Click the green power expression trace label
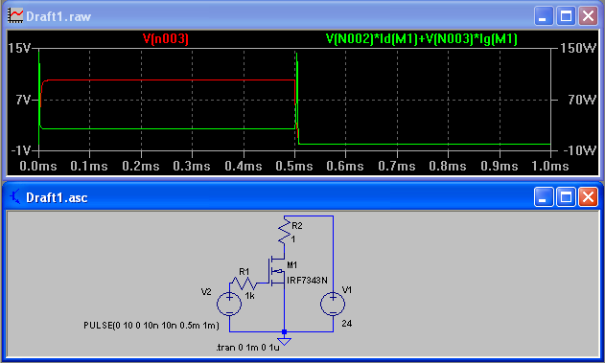Viewport: 605px width, 363px height. point(421,38)
